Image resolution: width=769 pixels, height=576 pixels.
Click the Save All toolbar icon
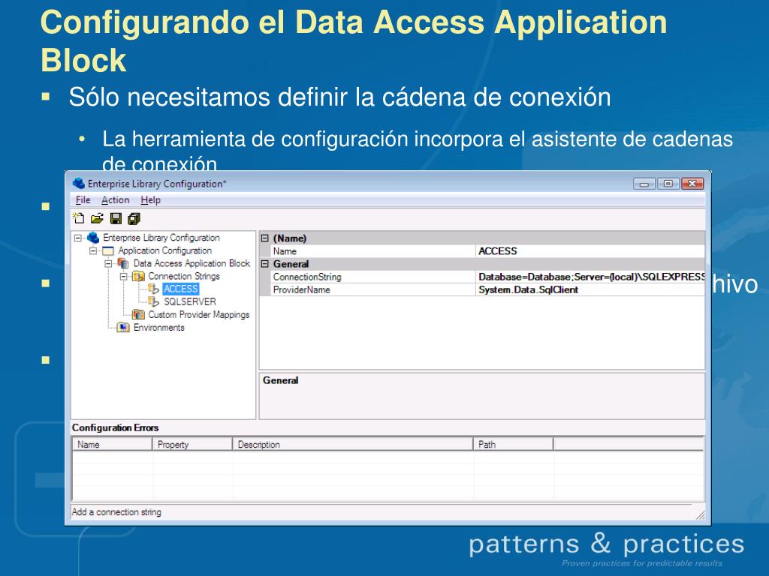pyautogui.click(x=134, y=218)
